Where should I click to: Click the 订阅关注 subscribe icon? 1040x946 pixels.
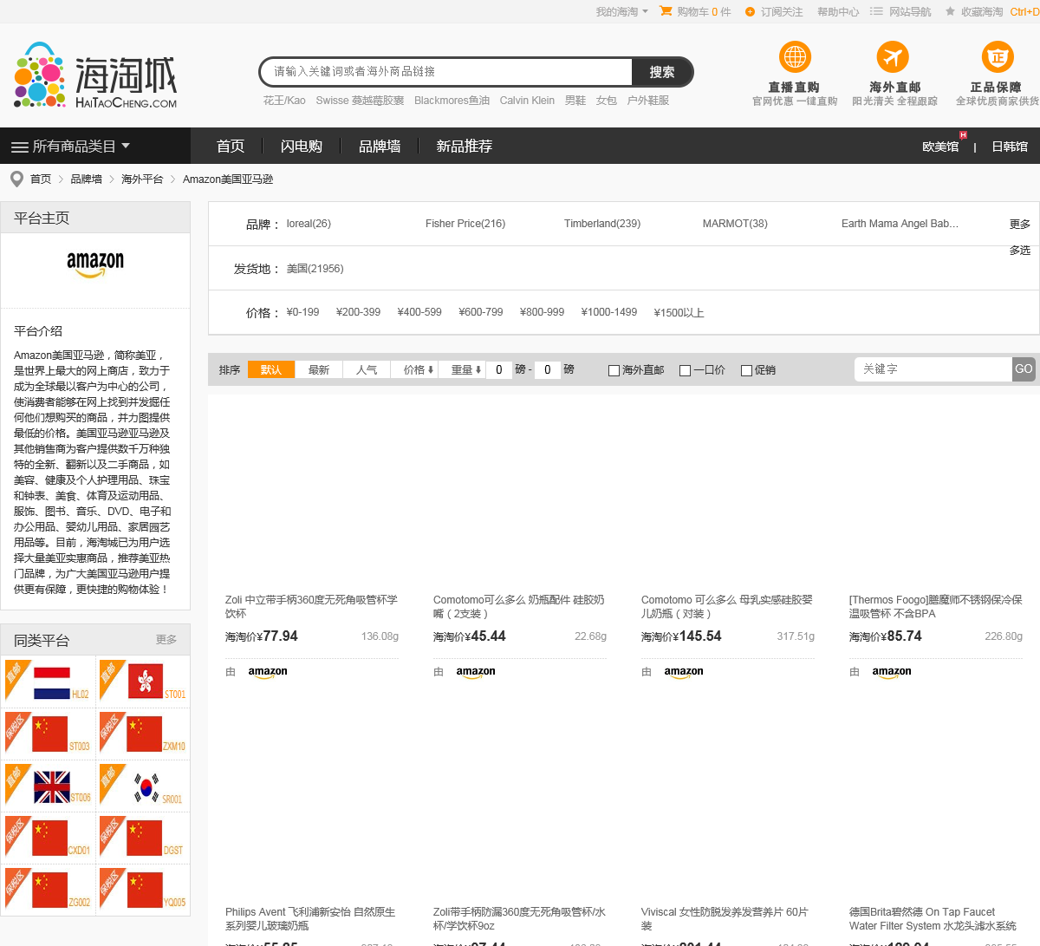(x=750, y=12)
